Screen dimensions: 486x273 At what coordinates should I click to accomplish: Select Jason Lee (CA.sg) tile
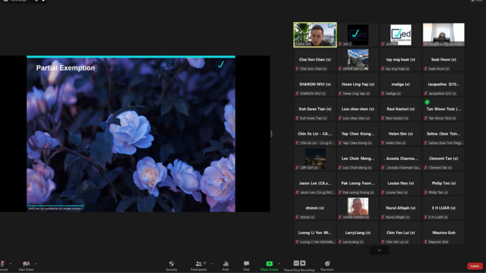pos(315,183)
